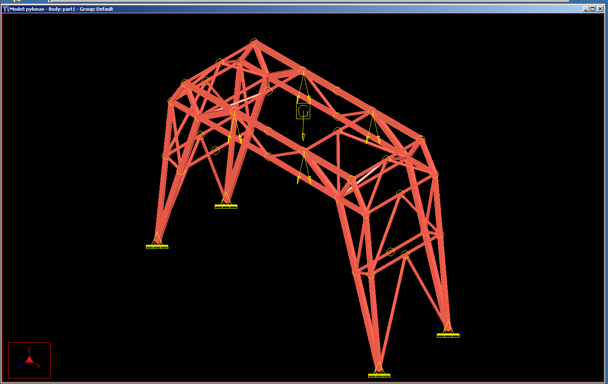Select the rightmost yellow fixed support symbol
Image resolution: width=608 pixels, height=384 pixels.
448,330
